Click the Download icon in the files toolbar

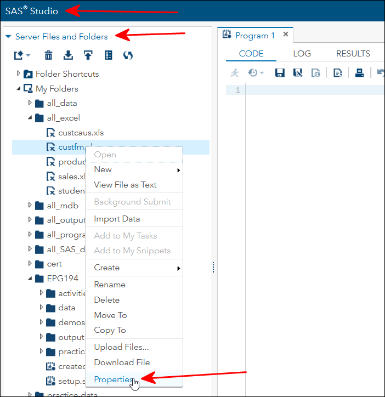coord(68,55)
